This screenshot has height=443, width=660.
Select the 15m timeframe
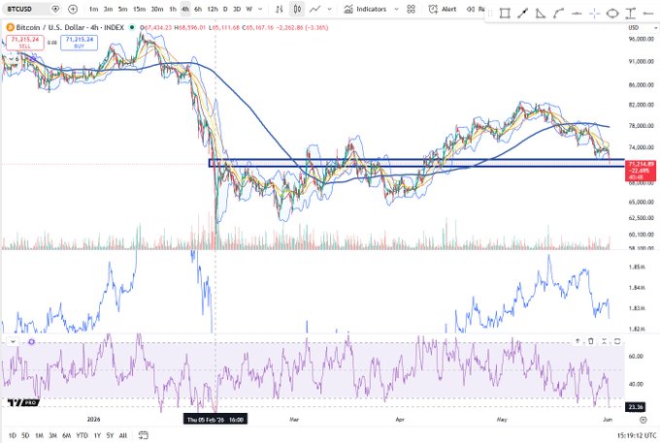click(139, 9)
